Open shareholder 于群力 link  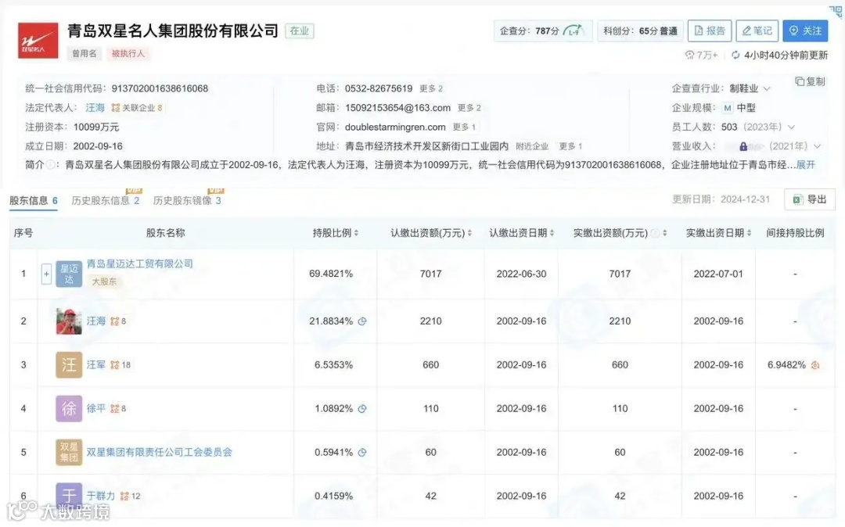point(101,496)
